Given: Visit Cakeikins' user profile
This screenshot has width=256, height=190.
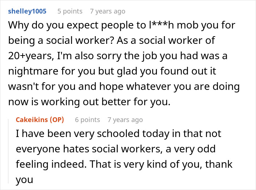Looking at the screenshot, I should [x=32, y=120].
